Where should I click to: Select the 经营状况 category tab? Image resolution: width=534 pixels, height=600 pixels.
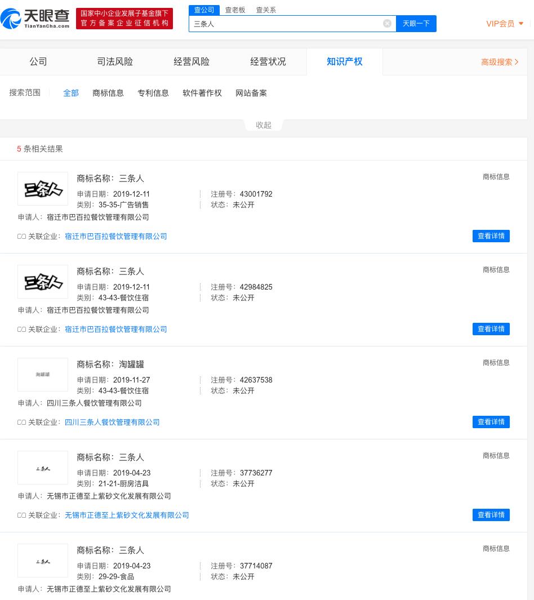pyautogui.click(x=268, y=61)
